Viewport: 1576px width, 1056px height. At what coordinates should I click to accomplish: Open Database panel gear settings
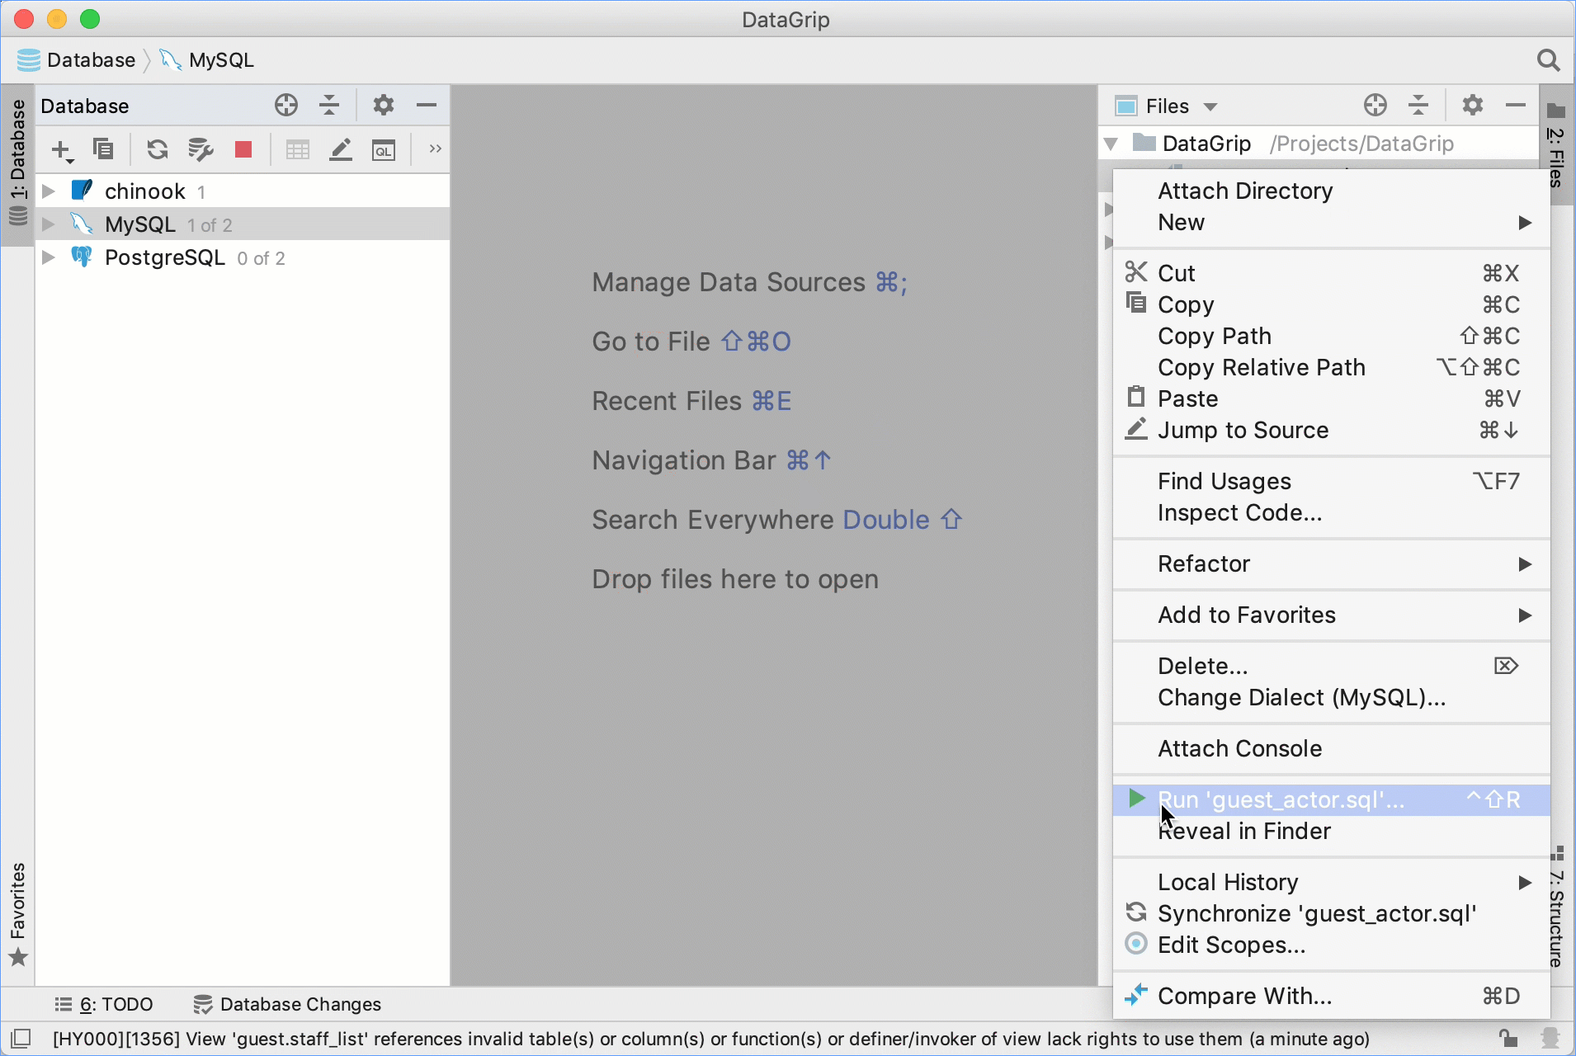(x=384, y=105)
